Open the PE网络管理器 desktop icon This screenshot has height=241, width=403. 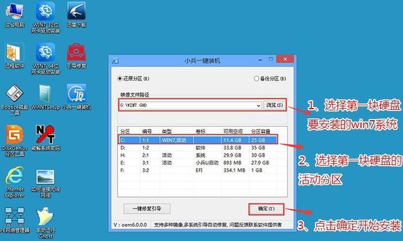[14, 220]
